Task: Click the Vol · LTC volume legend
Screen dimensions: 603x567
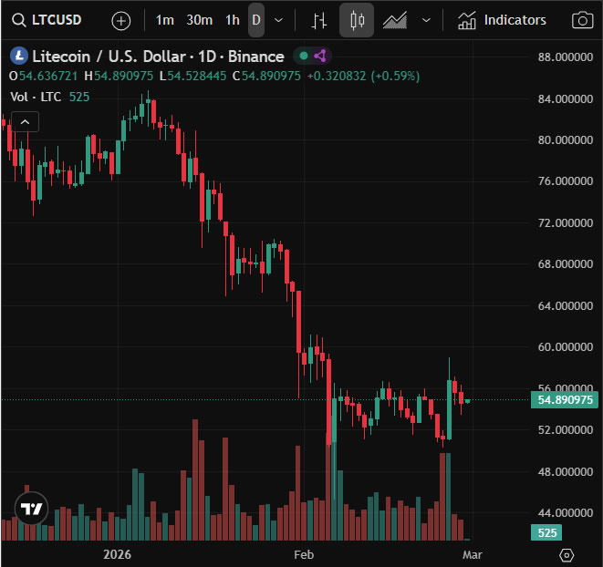Action: (x=36, y=97)
